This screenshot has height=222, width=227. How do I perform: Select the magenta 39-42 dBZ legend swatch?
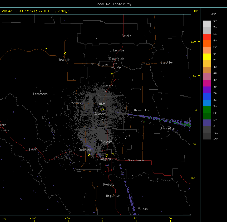pyautogui.click(x=207, y=83)
